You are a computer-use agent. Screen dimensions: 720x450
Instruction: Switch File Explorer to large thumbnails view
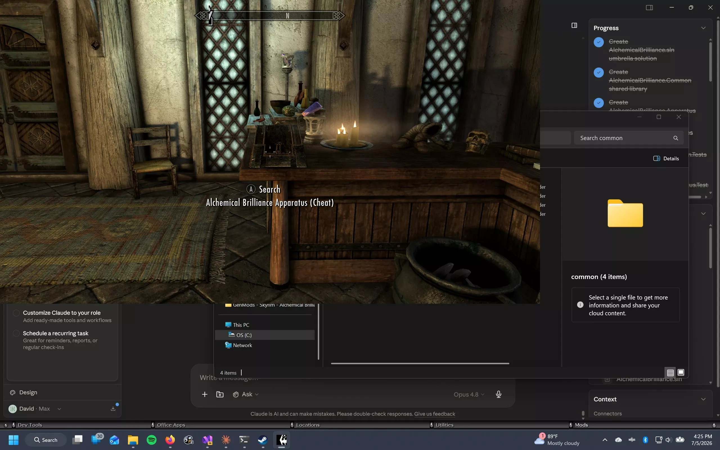pyautogui.click(x=681, y=373)
